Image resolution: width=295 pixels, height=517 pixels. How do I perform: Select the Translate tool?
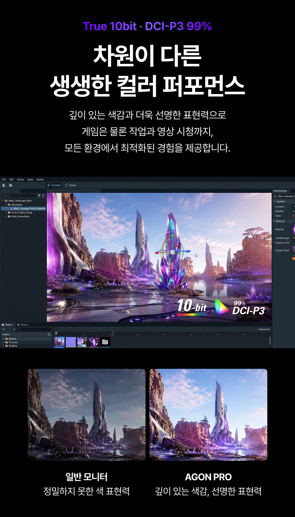(x=54, y=185)
